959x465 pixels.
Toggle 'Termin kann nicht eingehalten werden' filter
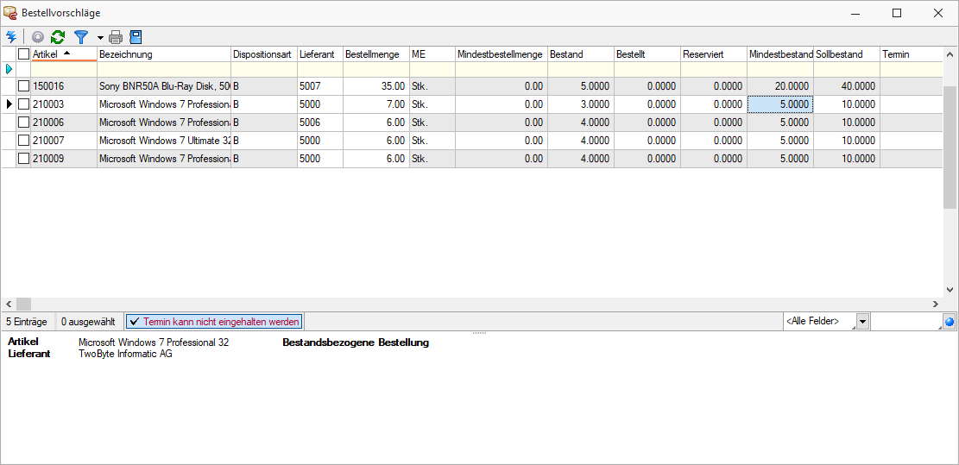(x=214, y=322)
